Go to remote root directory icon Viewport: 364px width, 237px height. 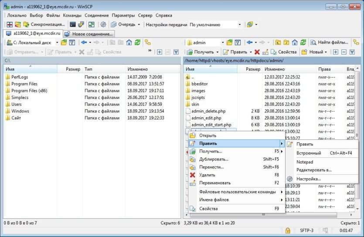[x=286, y=42]
